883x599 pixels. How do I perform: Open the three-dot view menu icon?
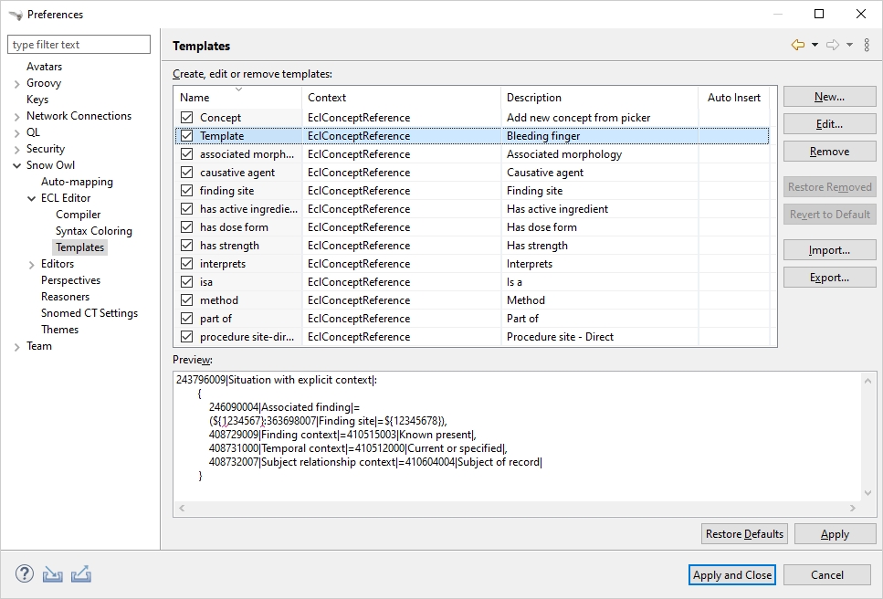pyautogui.click(x=867, y=46)
